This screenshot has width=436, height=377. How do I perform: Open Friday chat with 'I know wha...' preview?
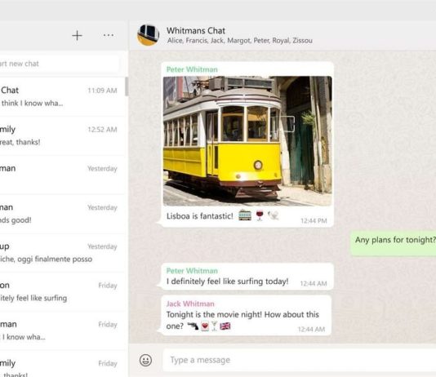(62, 330)
